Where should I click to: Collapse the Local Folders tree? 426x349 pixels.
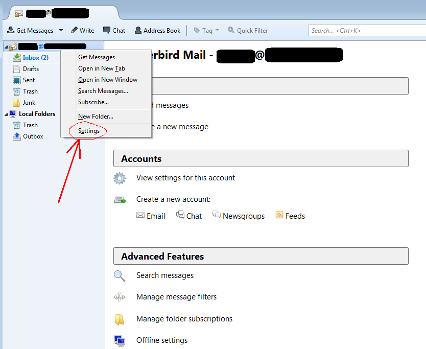pos(6,114)
